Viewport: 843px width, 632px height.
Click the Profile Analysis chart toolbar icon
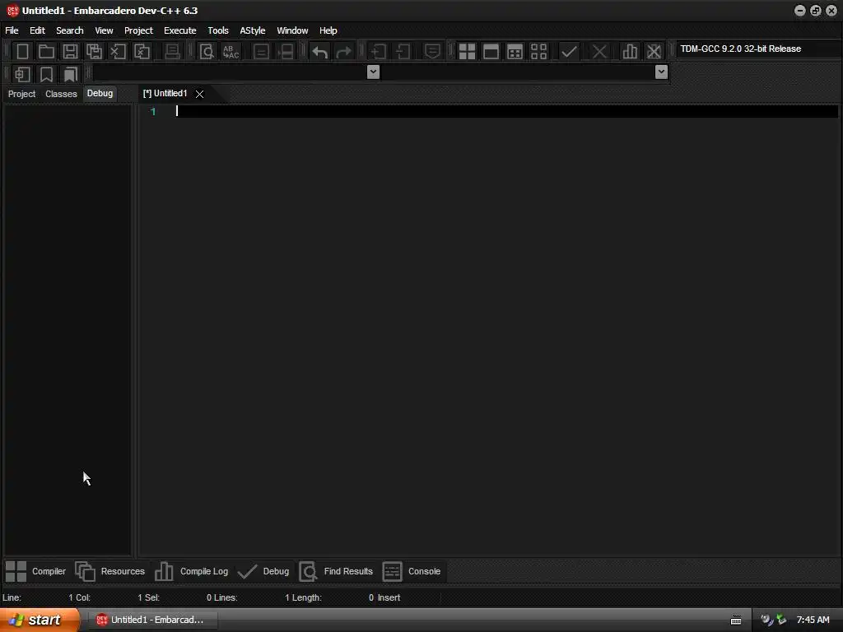coord(630,52)
